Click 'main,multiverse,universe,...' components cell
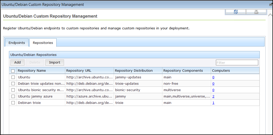 tap(187, 96)
